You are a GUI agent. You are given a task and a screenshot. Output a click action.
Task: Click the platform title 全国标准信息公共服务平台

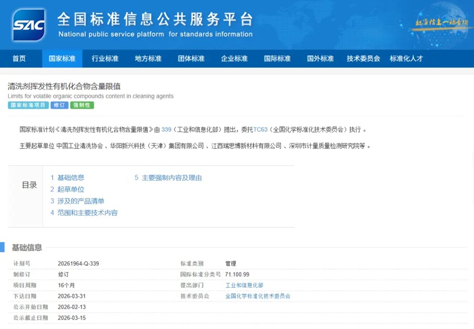pos(155,19)
